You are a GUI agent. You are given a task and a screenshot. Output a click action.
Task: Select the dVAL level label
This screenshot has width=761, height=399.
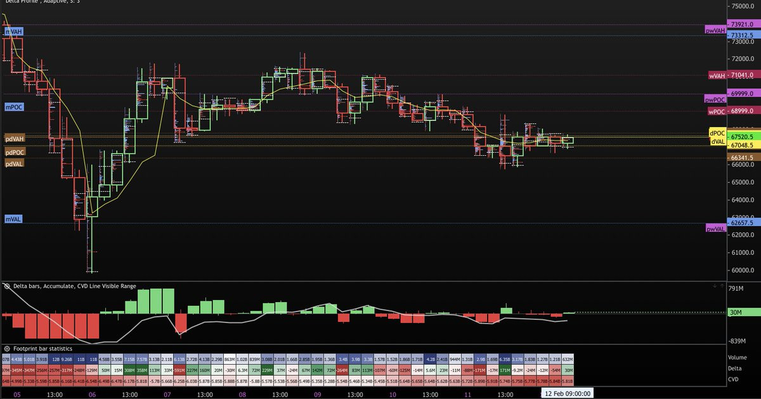tap(717, 142)
